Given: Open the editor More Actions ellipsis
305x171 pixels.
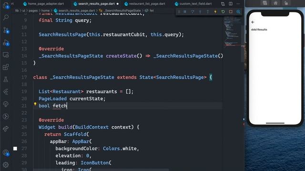Looking at the screenshot, I should pyautogui.click(x=238, y=4).
